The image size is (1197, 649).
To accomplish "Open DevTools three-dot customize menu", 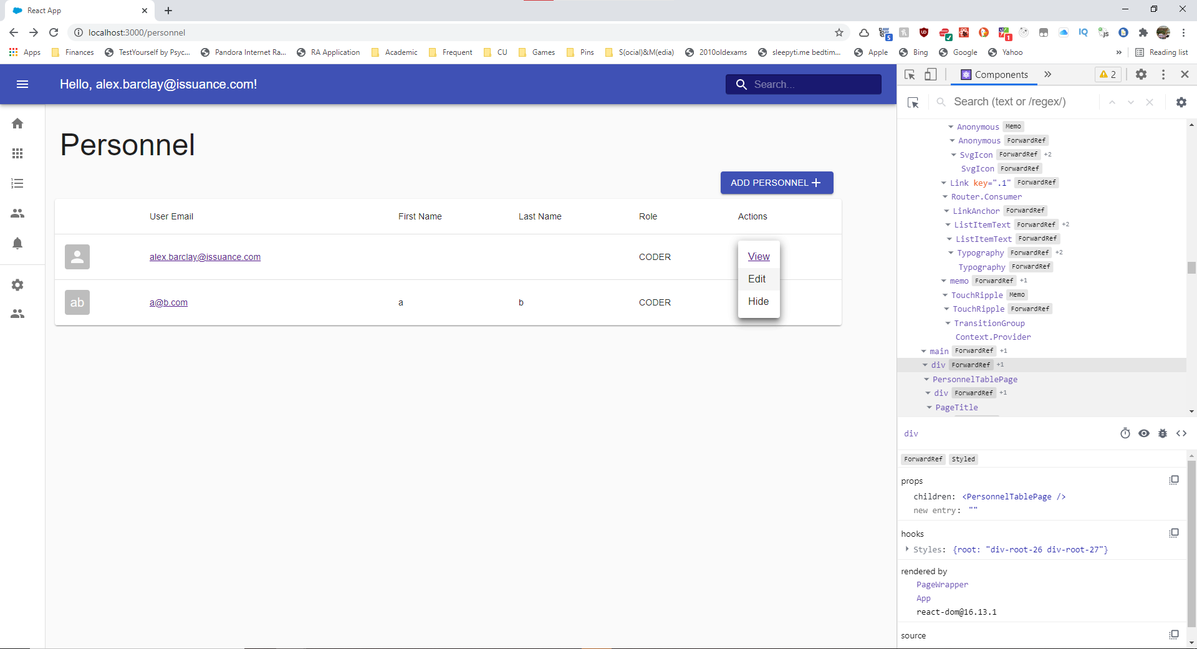I will [1163, 74].
